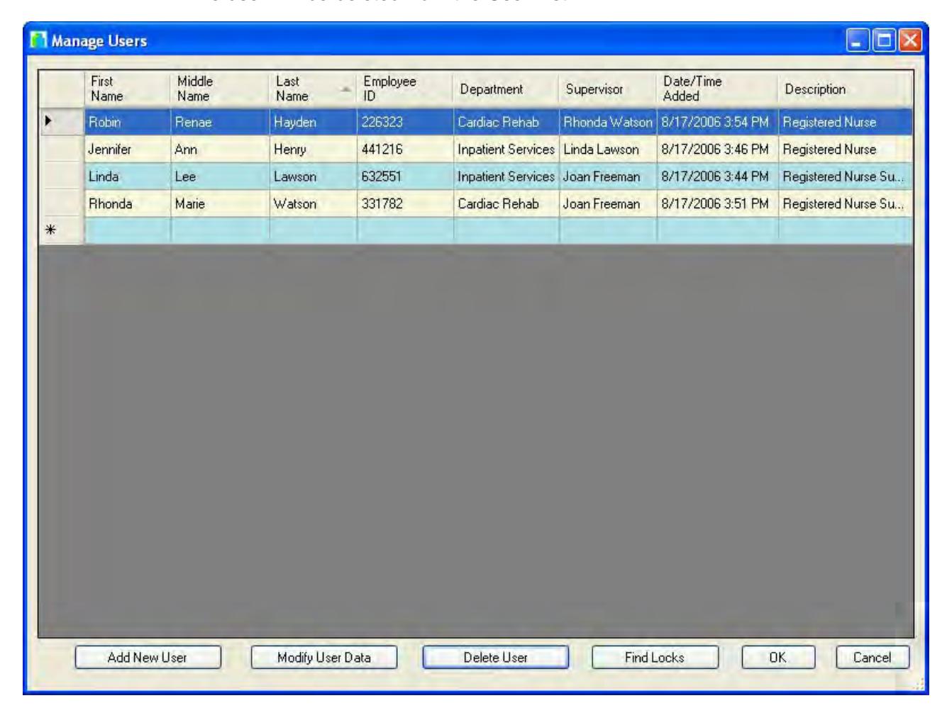The height and width of the screenshot is (720, 947).
Task: Select first name cell Linda
Action: click(128, 176)
